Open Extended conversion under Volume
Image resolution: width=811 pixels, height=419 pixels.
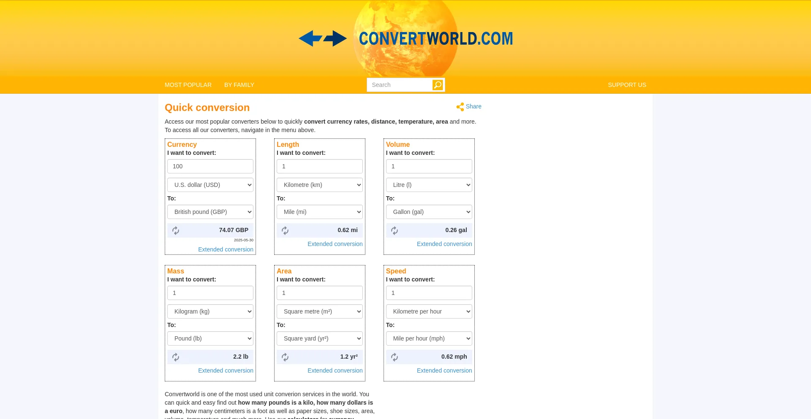[x=444, y=244]
